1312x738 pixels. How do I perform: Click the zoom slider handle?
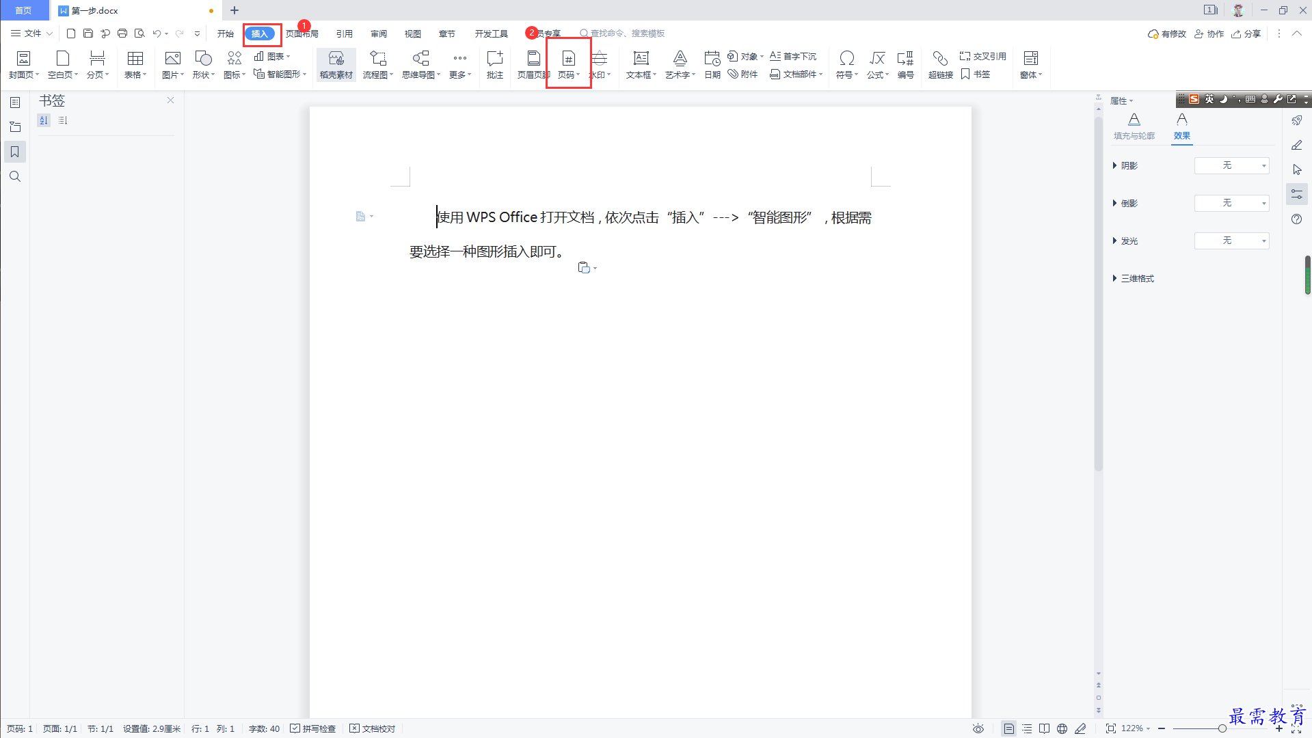(x=1222, y=728)
